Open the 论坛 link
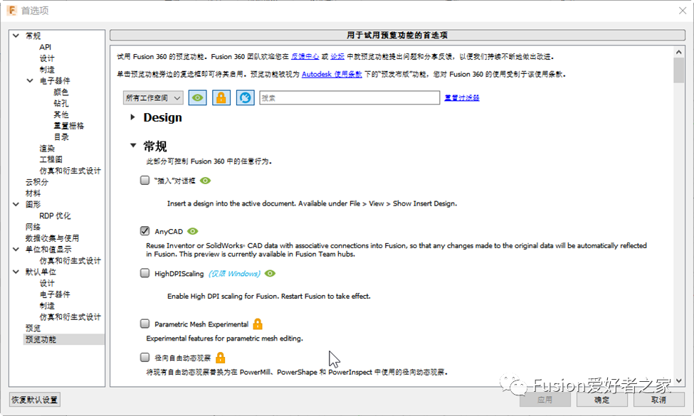694x416 pixels. 337,57
